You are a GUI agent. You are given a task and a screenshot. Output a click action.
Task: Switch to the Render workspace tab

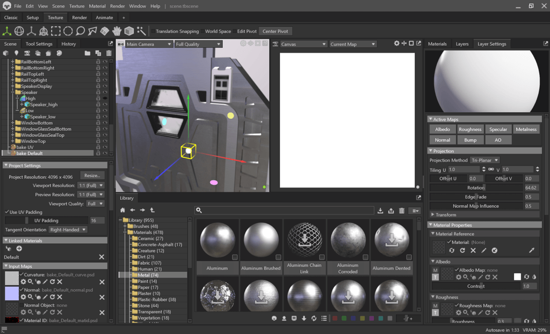click(79, 18)
